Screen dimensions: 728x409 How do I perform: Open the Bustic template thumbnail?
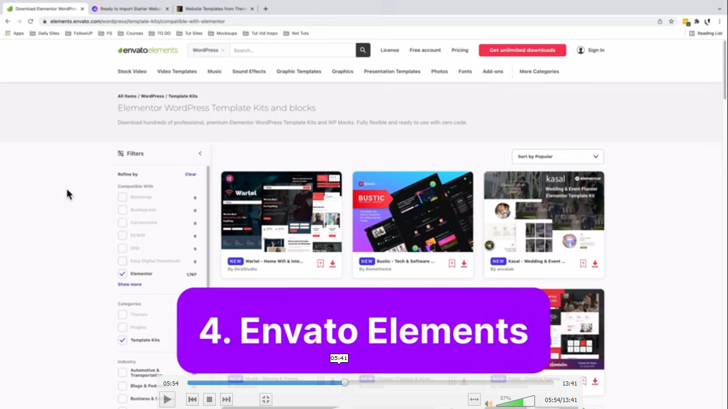point(413,211)
